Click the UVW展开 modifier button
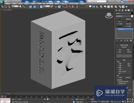Screen dimensions: 134x103 tap(128, 26)
